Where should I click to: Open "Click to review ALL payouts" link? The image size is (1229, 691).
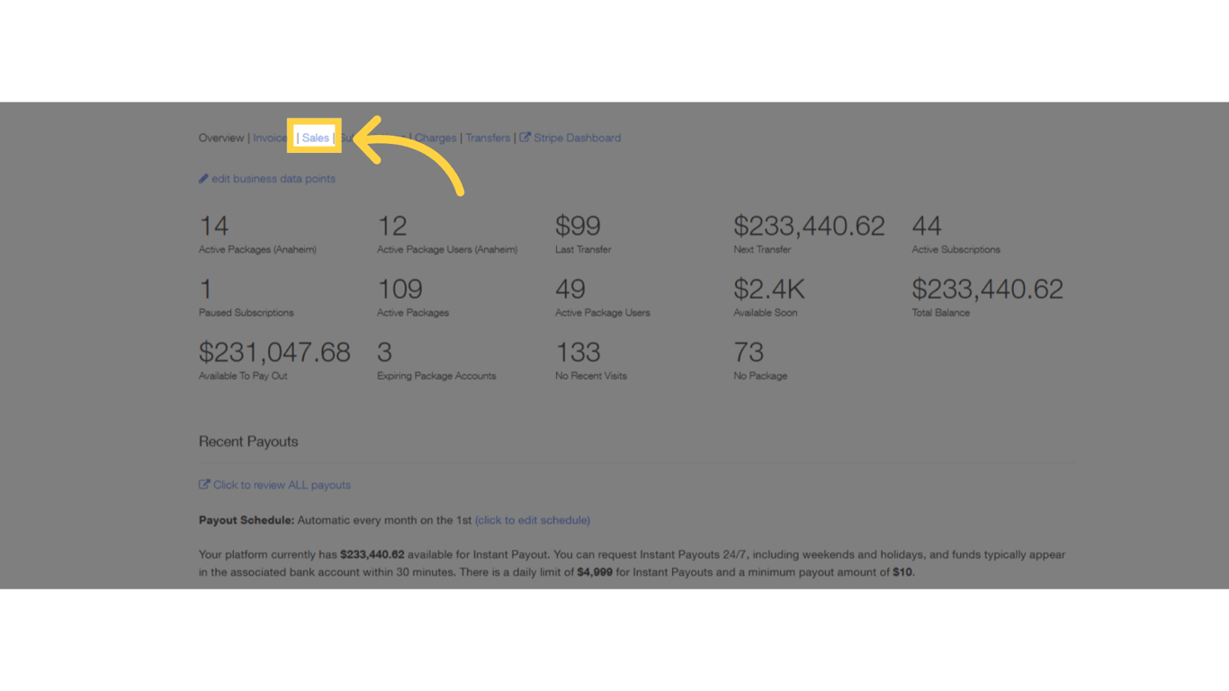tap(282, 485)
